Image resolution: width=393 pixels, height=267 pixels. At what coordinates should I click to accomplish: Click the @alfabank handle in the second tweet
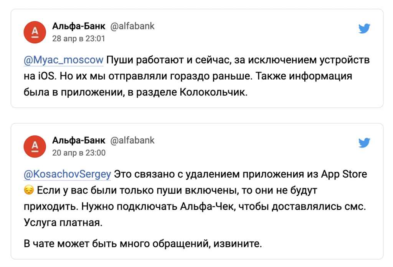[x=132, y=141]
